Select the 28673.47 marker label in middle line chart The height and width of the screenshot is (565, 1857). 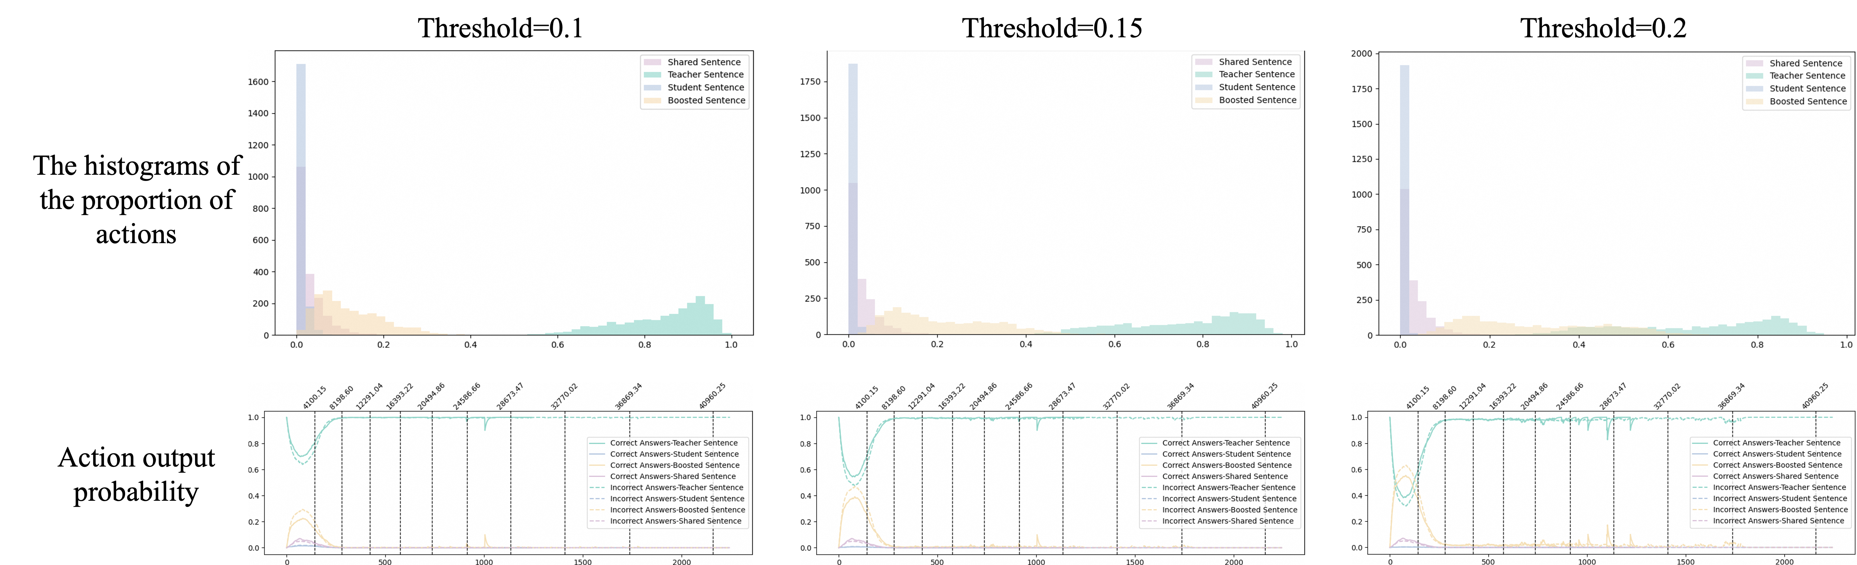(1062, 396)
